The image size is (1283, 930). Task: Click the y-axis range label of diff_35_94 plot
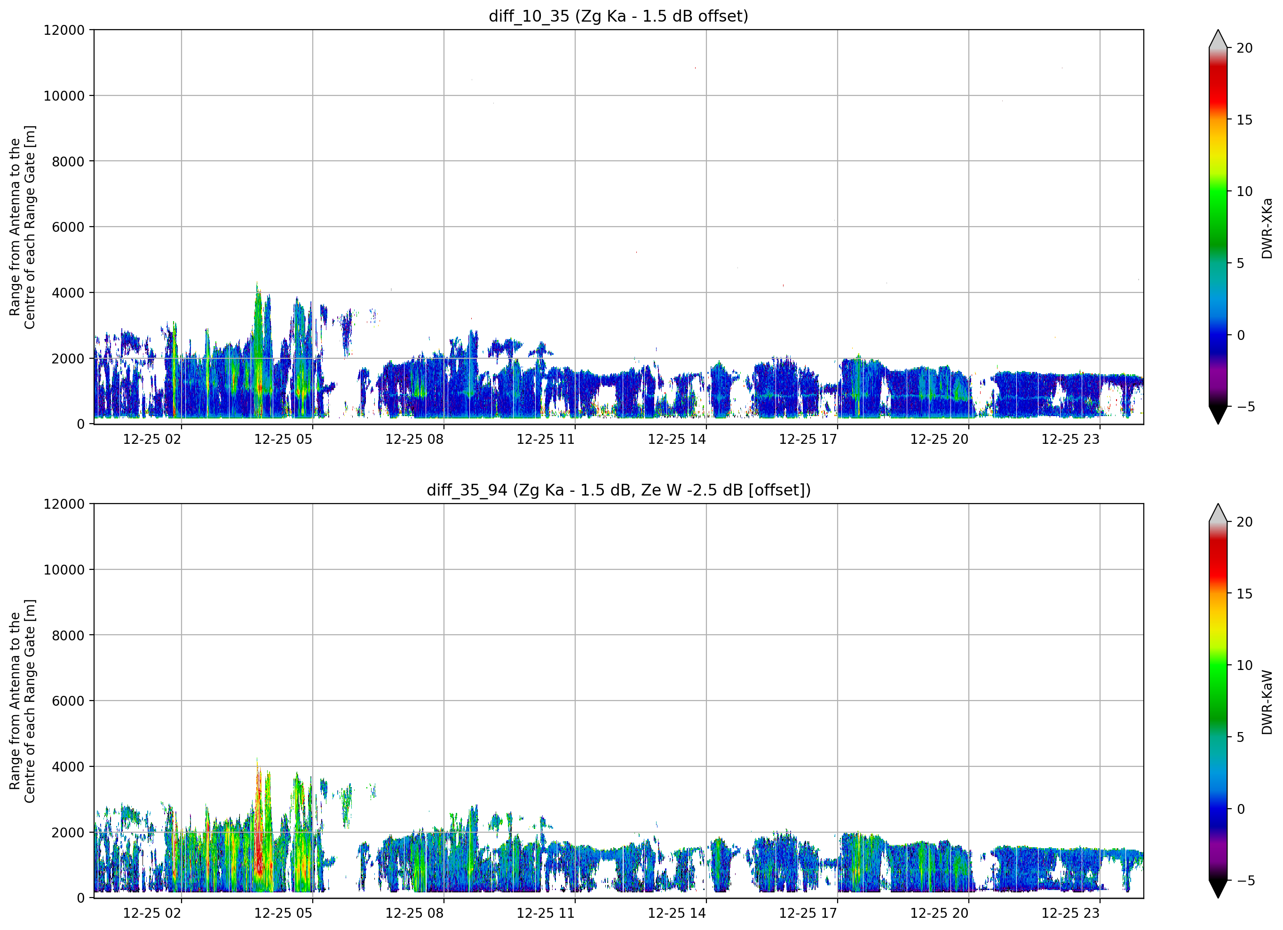click(x=23, y=701)
